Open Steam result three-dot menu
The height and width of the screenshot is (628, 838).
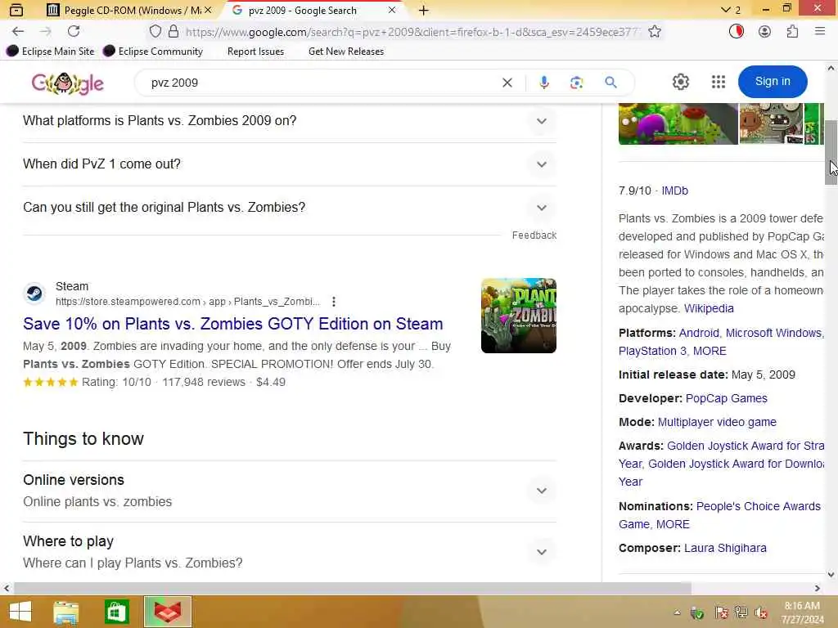pyautogui.click(x=334, y=302)
